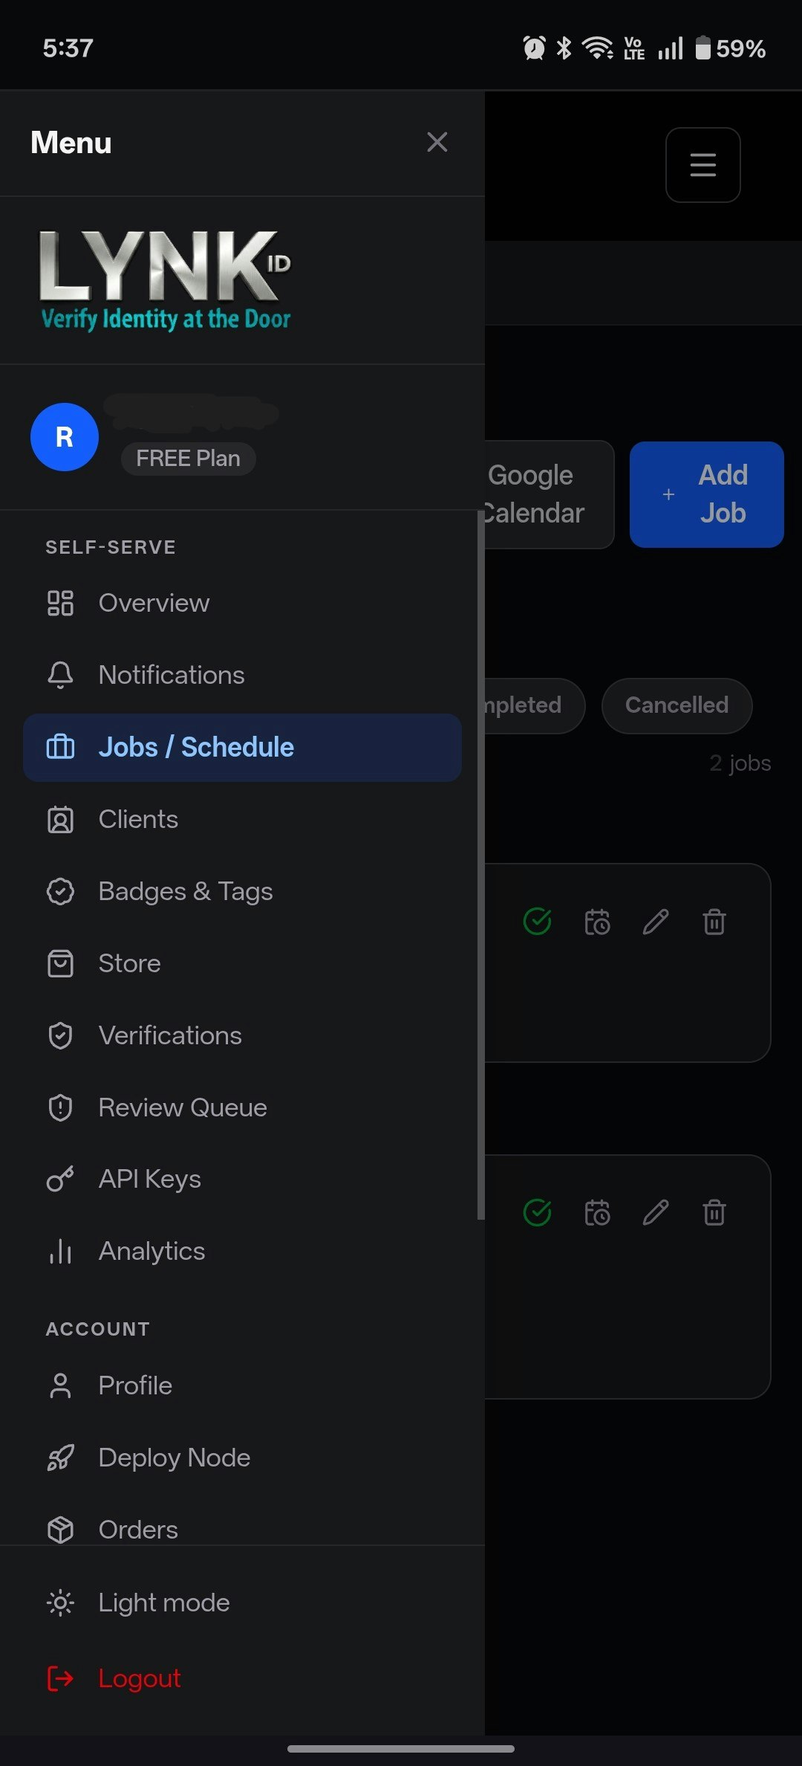
Task: Open the hamburger menu button
Action: coord(702,164)
